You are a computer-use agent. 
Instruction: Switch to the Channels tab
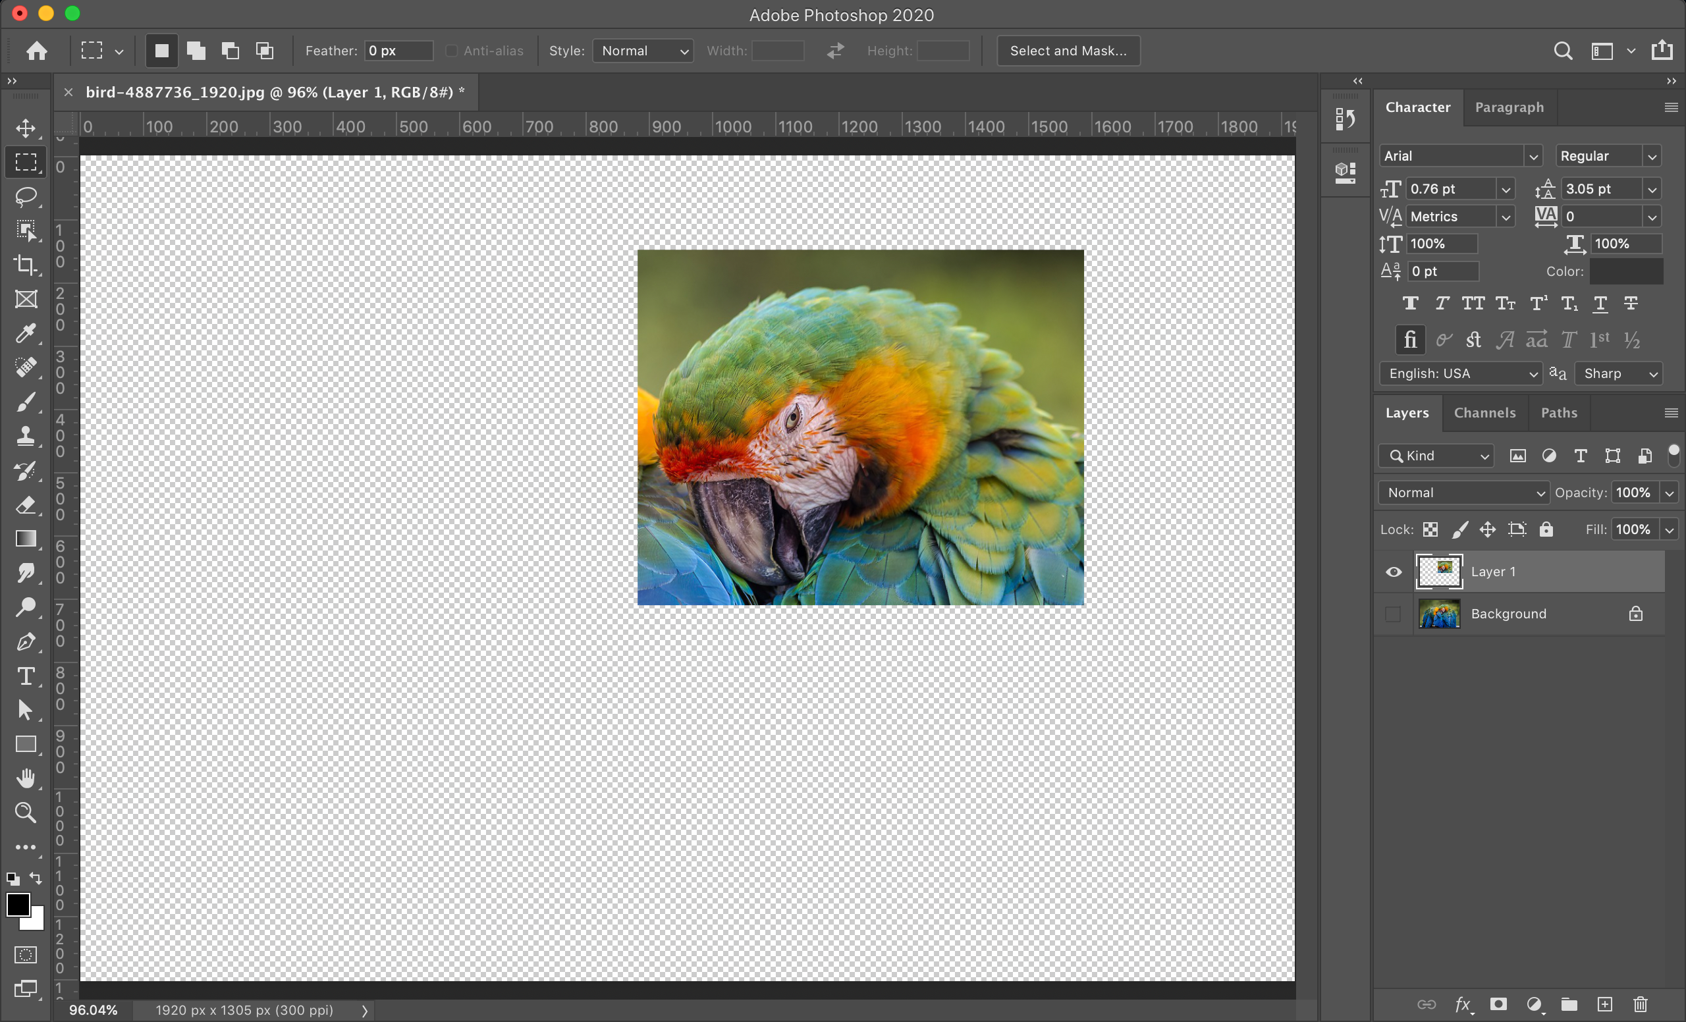tap(1484, 412)
